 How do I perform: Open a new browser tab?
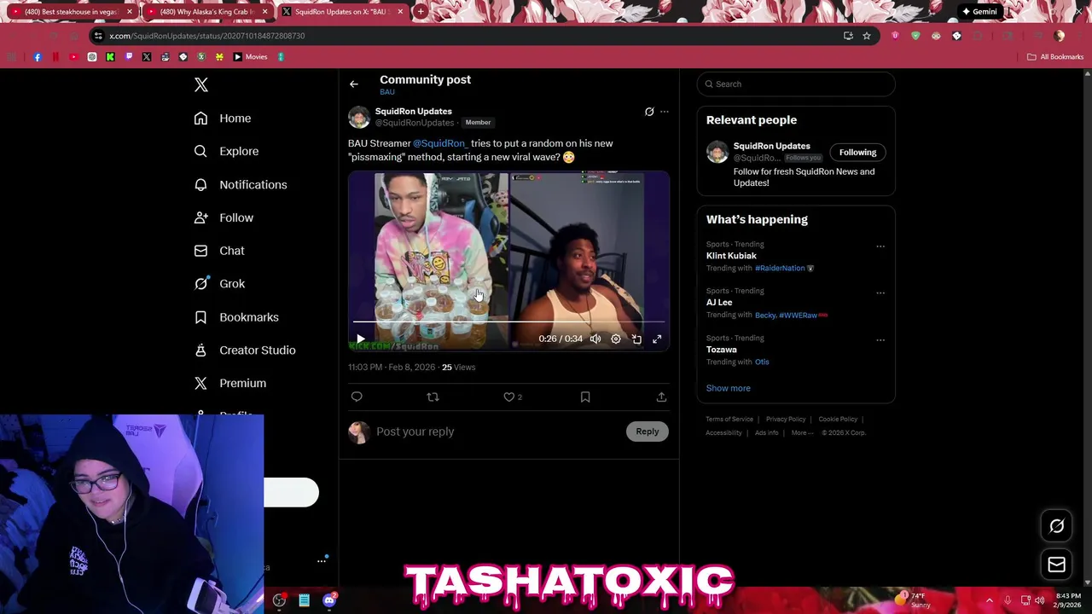tap(421, 12)
